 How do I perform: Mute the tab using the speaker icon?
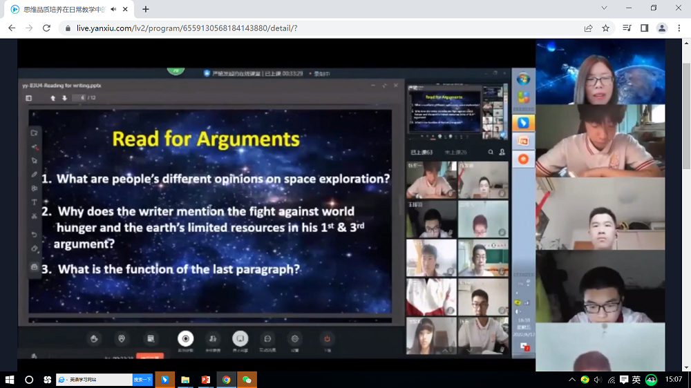coord(113,9)
